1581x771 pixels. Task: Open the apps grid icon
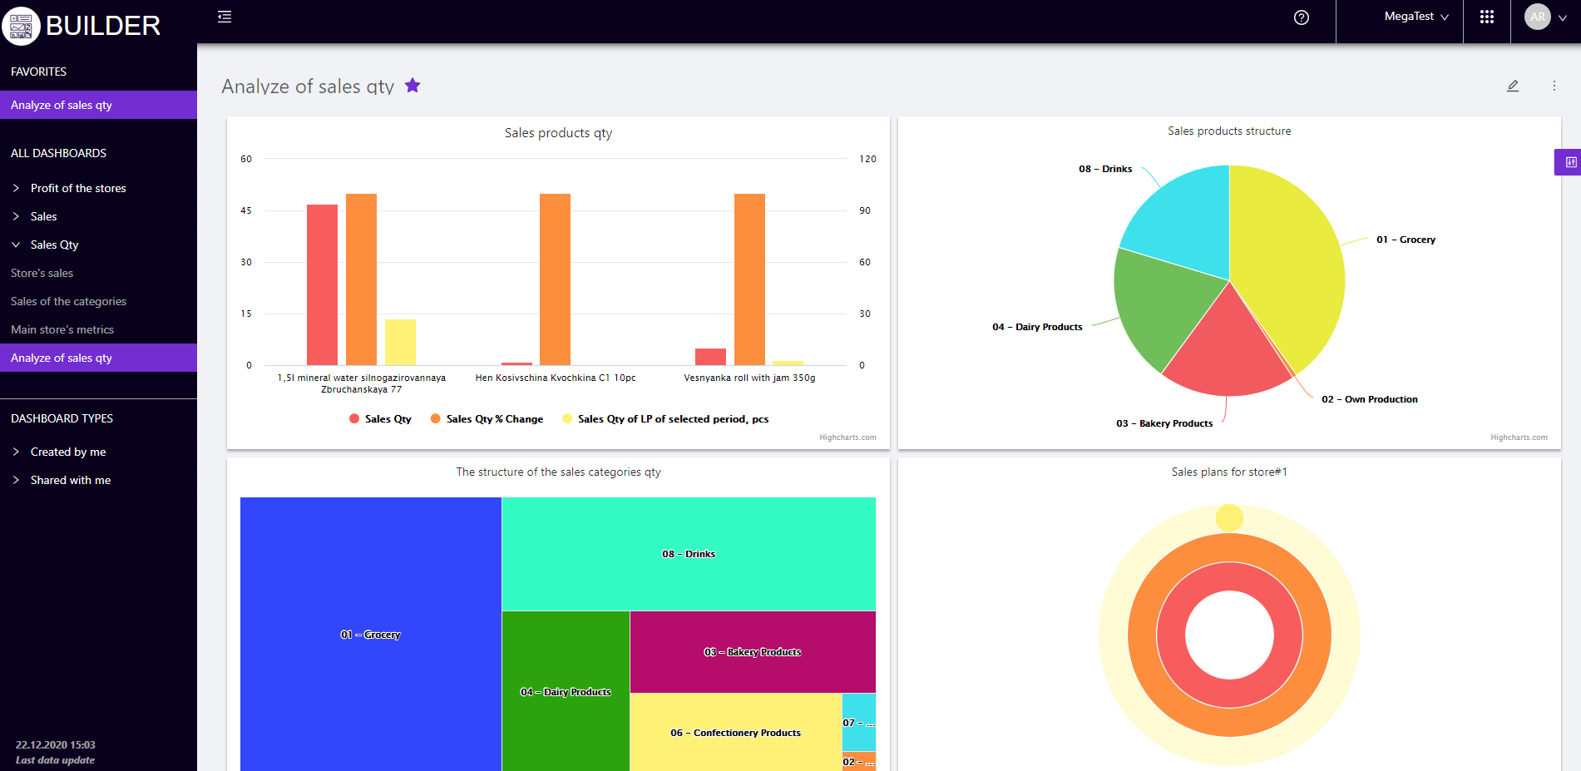pos(1487,17)
